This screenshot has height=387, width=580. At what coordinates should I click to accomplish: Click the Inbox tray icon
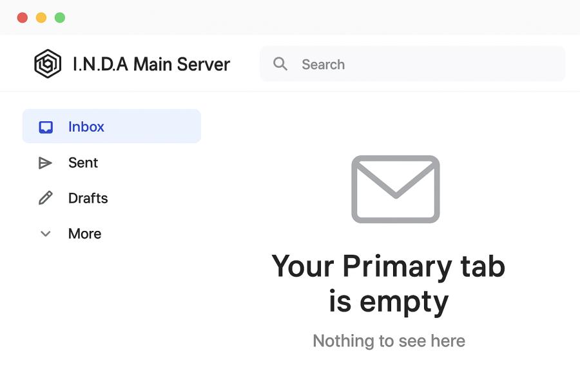(x=46, y=127)
